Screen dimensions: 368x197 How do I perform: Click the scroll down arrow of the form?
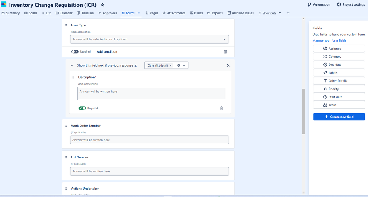click(x=304, y=193)
